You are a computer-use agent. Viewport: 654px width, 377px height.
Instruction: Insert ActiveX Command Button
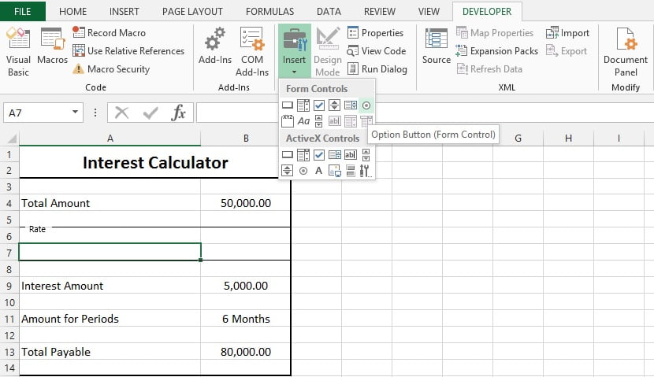[x=288, y=155]
